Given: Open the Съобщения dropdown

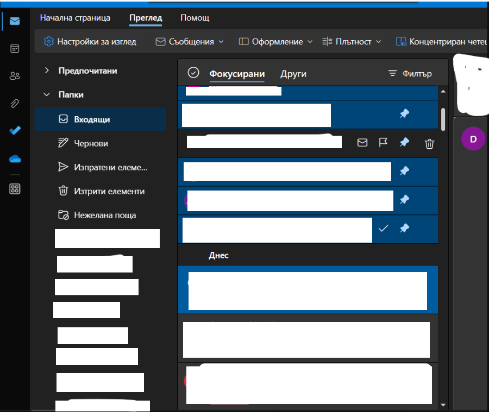Looking at the screenshot, I should coord(190,41).
